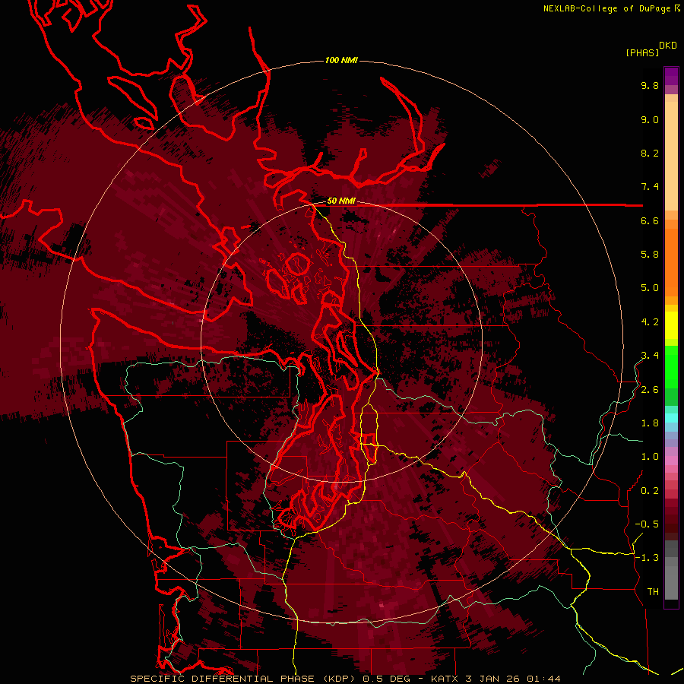Click the 3 JAN 26 date in the caption
This screenshot has width=684, height=684.
click(x=492, y=679)
